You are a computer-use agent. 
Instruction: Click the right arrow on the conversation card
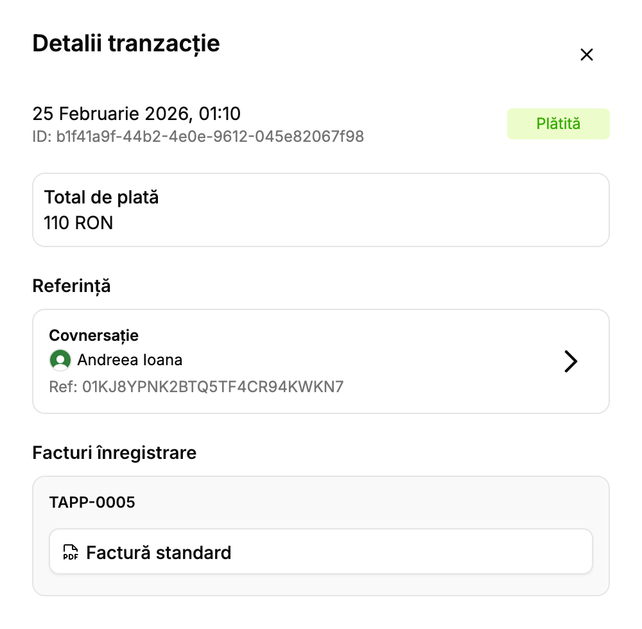(570, 361)
